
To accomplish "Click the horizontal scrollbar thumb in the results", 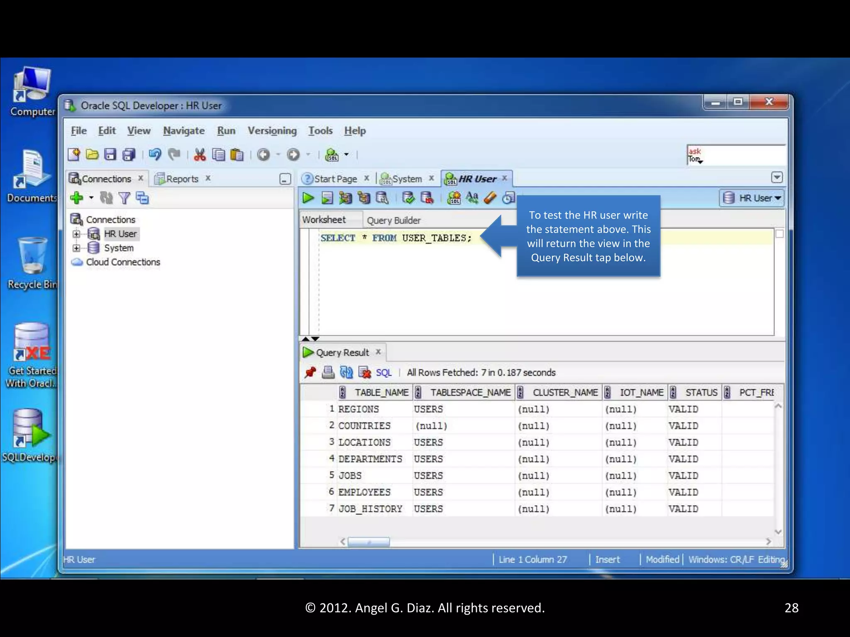I will (x=369, y=542).
